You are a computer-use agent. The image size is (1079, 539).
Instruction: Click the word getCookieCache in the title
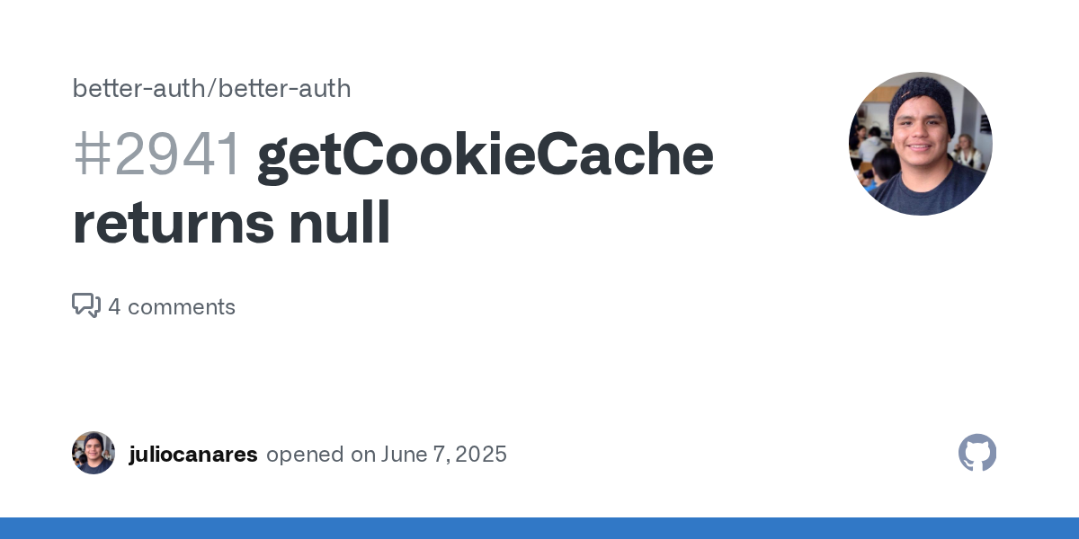click(x=486, y=155)
